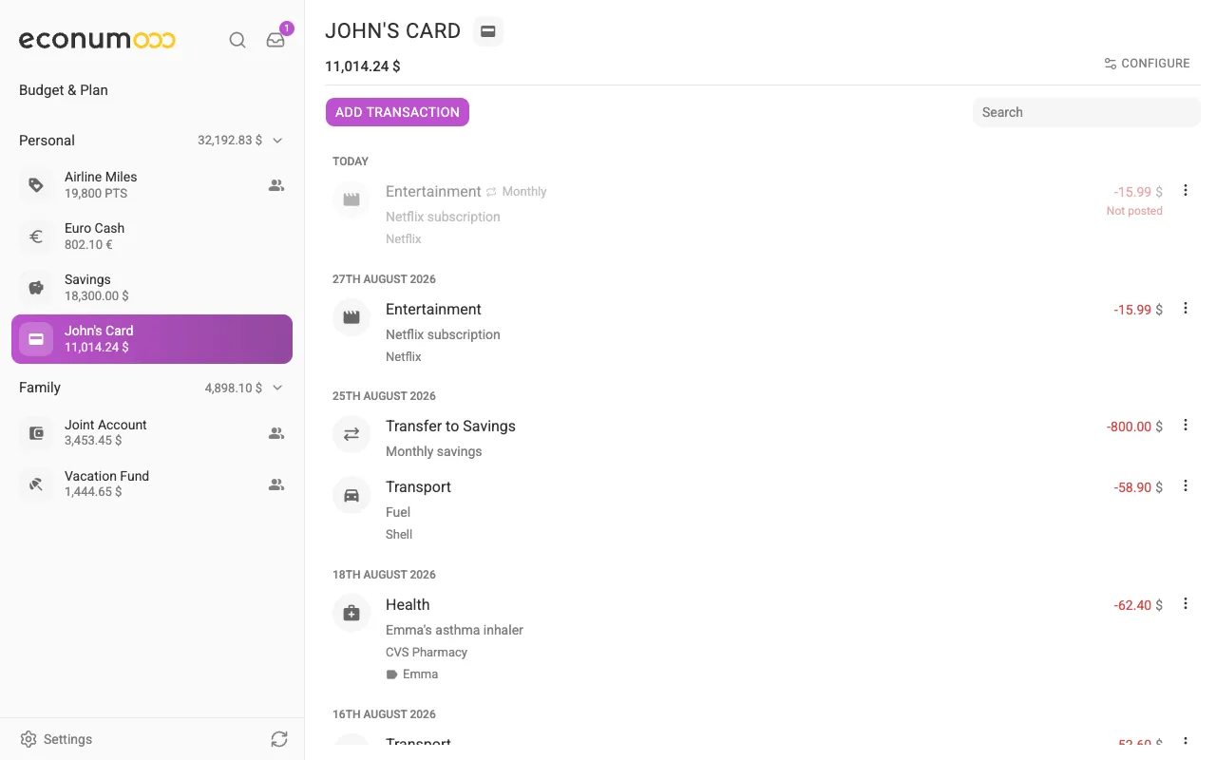Click the CVS Pharmacy payee text
This screenshot has height=760, width=1216.
pos(427,653)
